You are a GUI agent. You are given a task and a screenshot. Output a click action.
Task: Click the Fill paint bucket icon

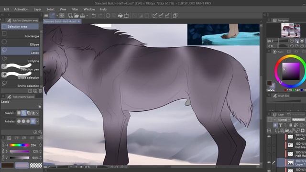pyautogui.click(x=120, y=16)
